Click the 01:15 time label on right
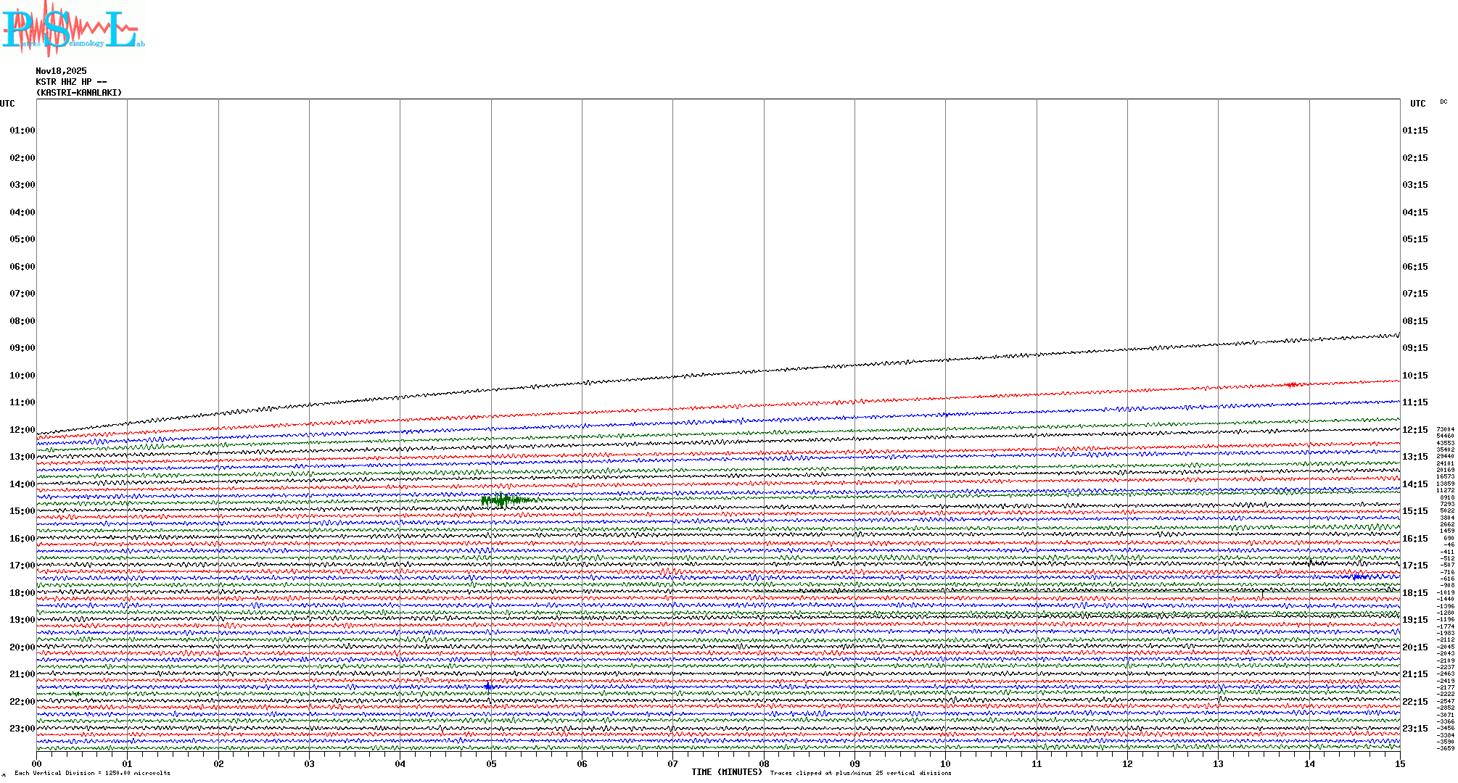1458x783 pixels. [1414, 130]
